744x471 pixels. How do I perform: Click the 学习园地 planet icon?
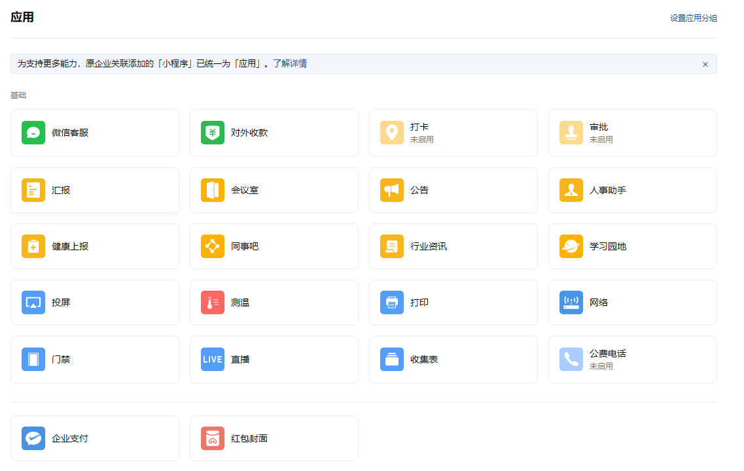pos(571,246)
